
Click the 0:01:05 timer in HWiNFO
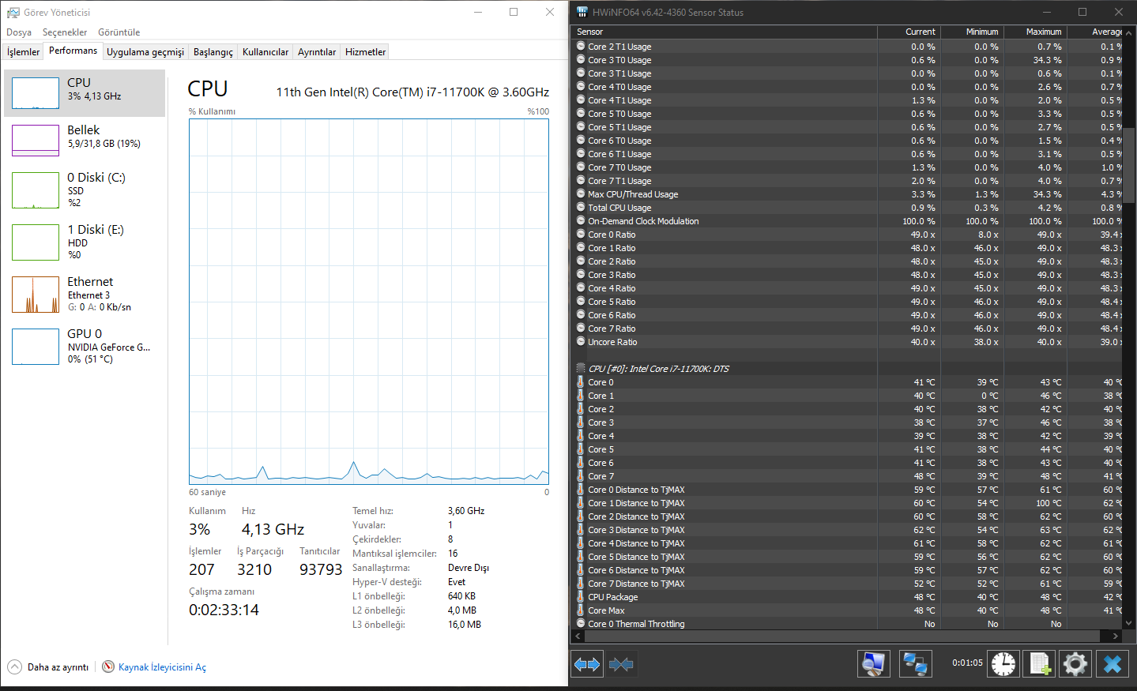pyautogui.click(x=967, y=663)
